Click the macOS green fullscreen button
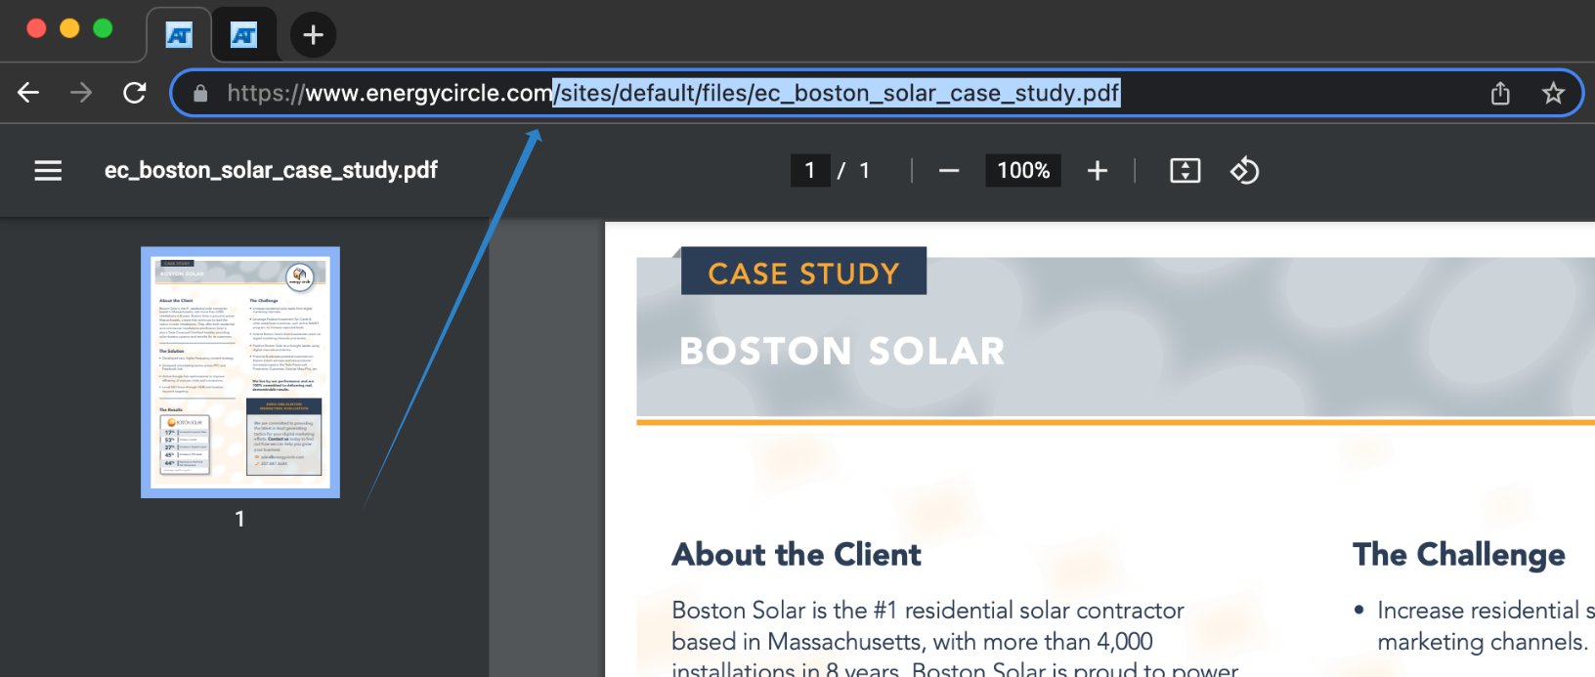This screenshot has height=677, width=1595. [x=103, y=28]
